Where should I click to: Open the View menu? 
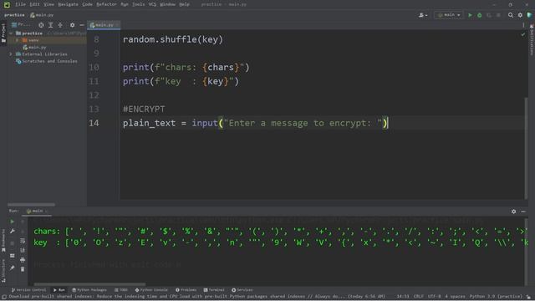tap(49, 4)
